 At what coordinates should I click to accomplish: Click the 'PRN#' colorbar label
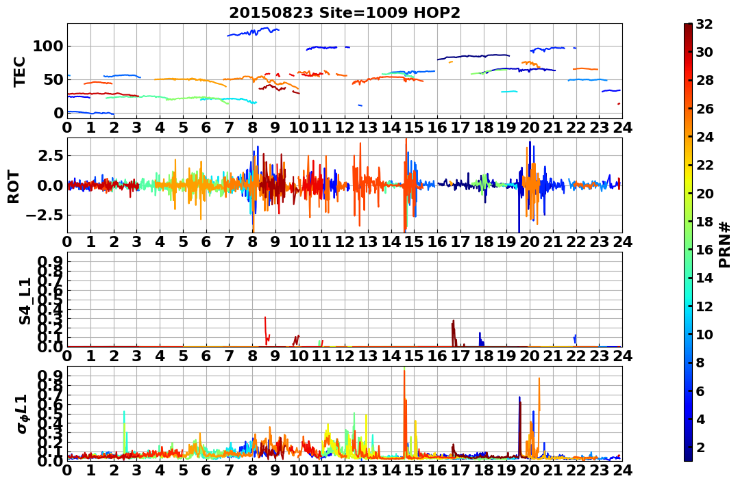coord(724,244)
